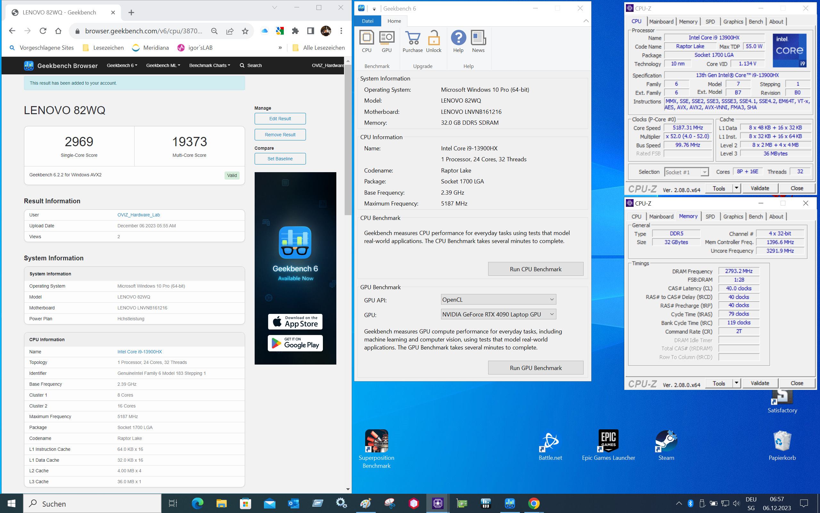Open the About tab in upper CPU-Z

pos(776,22)
